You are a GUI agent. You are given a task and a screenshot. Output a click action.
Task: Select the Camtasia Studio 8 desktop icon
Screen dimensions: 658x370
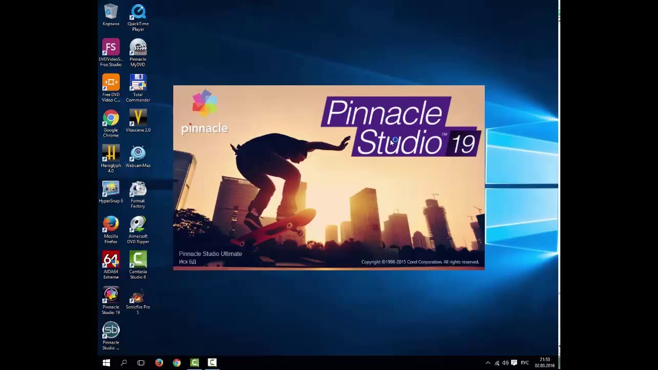(x=138, y=266)
